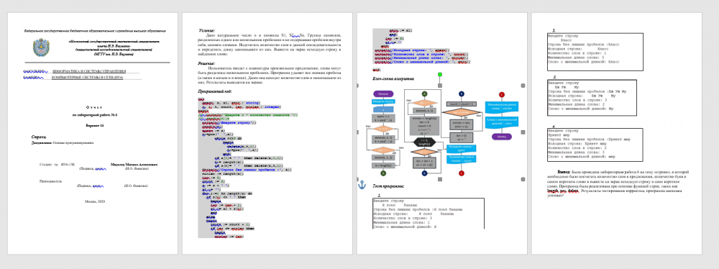Click the red C connector above Конец branch

[x=502, y=94]
